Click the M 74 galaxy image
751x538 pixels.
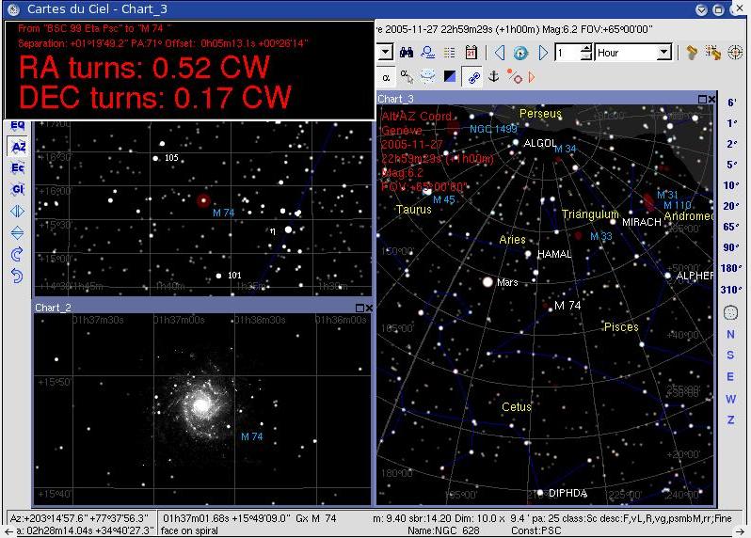tap(201, 405)
